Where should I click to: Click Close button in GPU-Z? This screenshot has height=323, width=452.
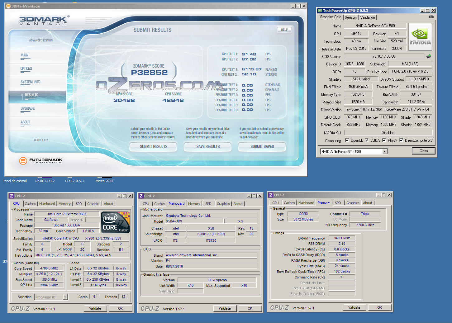click(423, 151)
